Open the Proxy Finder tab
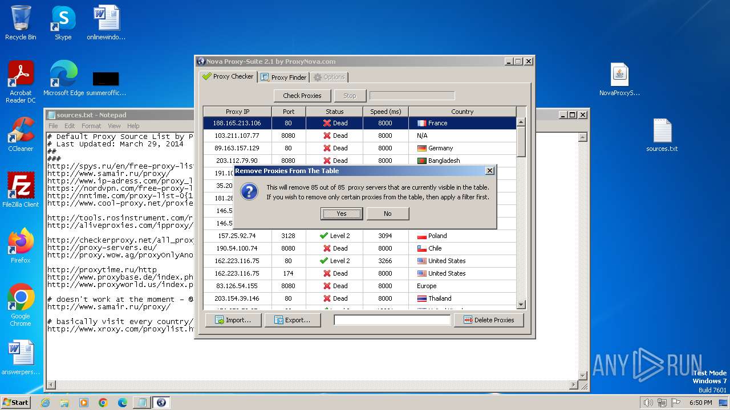Viewport: 730px width, 410px height. (x=283, y=77)
